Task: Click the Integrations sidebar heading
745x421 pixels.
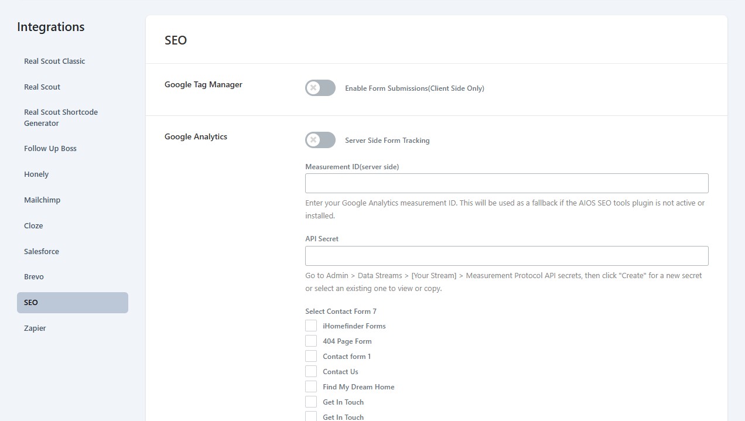Action: click(51, 27)
